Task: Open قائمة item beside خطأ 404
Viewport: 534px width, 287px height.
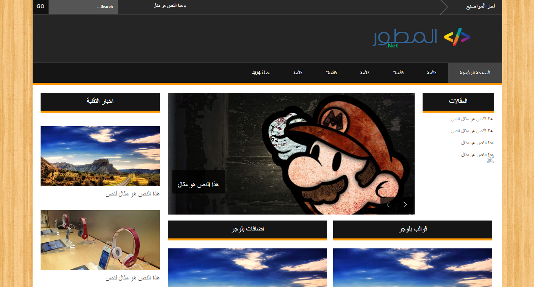Action: [298, 73]
